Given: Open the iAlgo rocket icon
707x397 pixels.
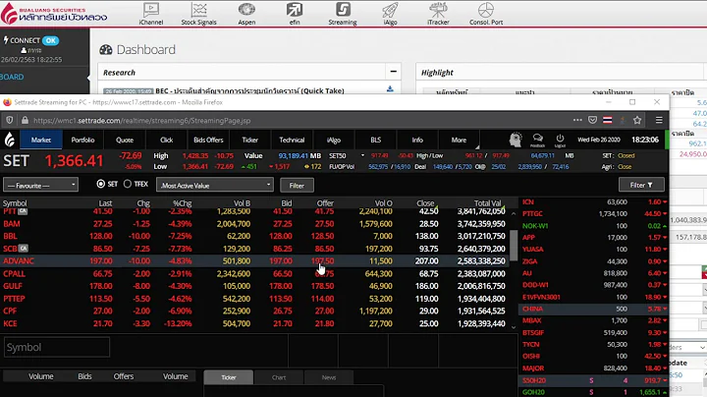Looking at the screenshot, I should 390,14.
